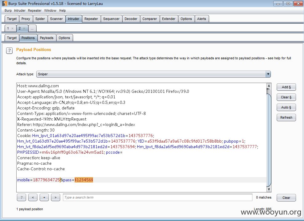Viewport: 304px width, 221px height.
Task: Click the User-Agent header line
Action: tap(103, 91)
